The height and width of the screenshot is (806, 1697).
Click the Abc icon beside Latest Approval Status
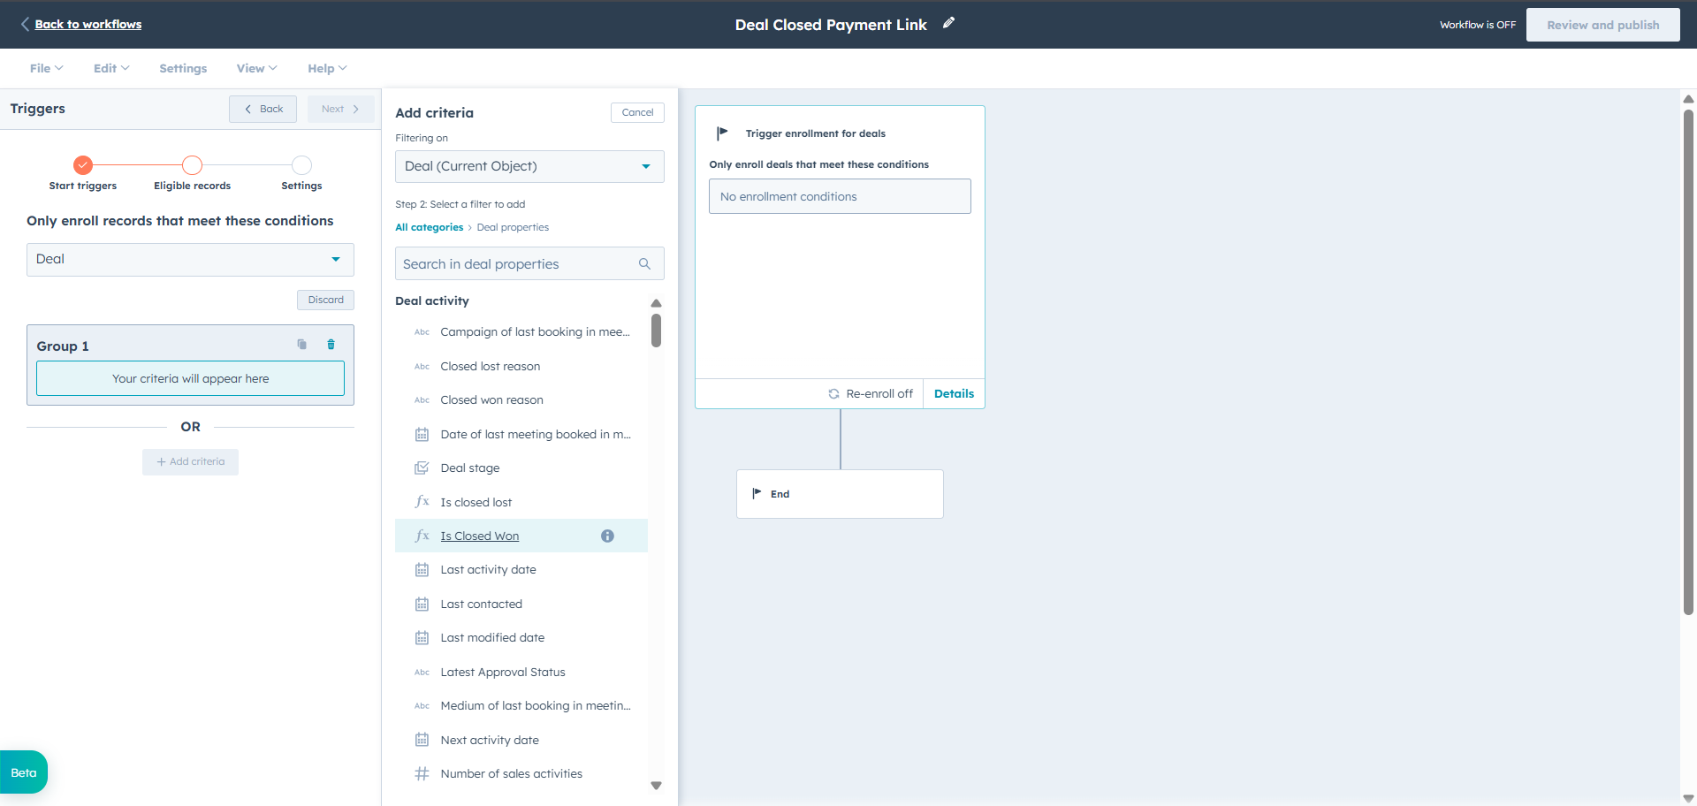point(422,673)
